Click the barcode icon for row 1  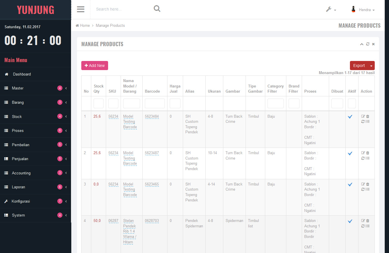pos(368,122)
